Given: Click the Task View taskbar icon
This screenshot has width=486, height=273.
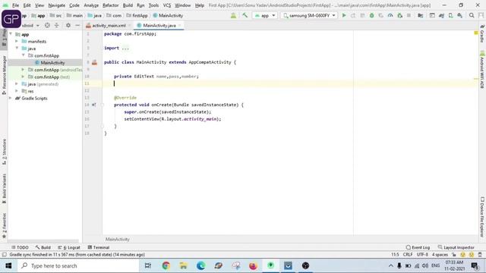Looking at the screenshot, I should pos(148,265).
